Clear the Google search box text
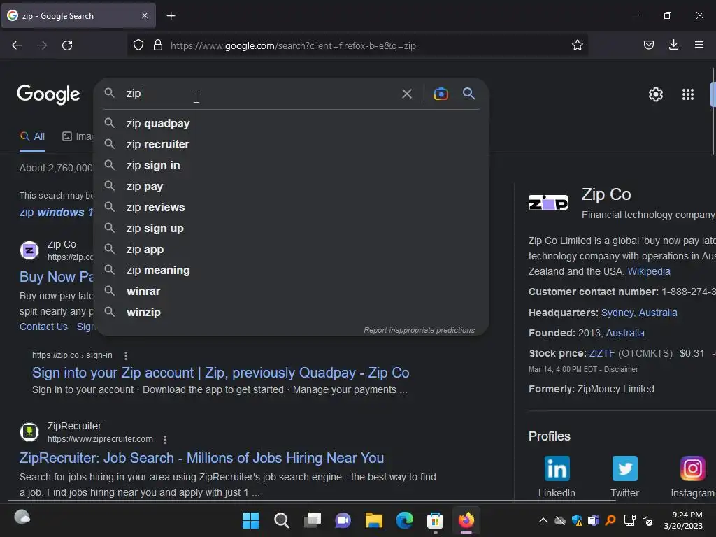The width and height of the screenshot is (716, 537). pos(407,94)
